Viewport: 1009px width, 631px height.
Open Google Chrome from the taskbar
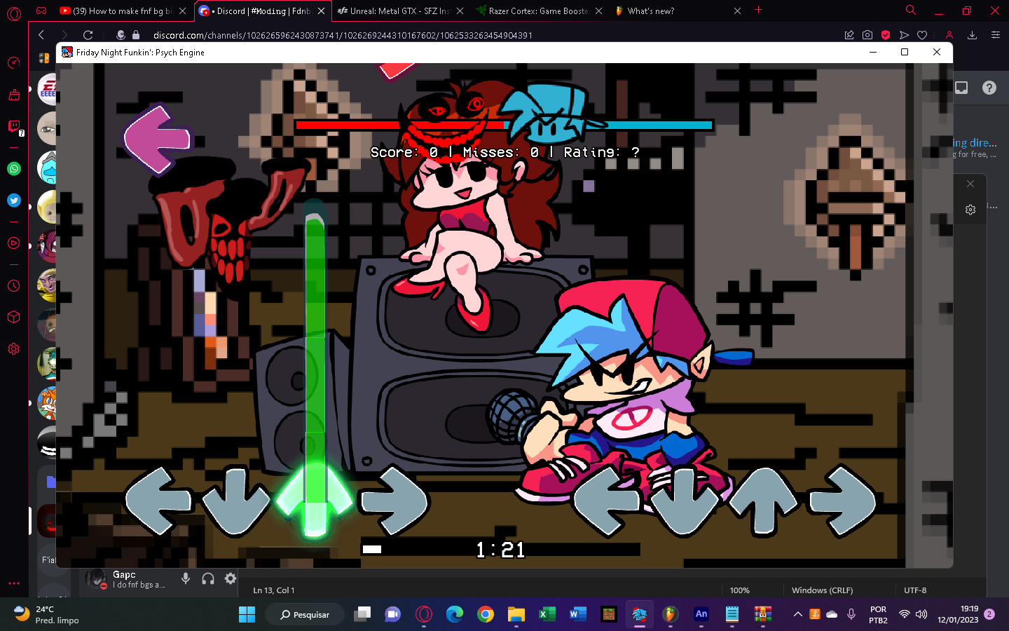click(x=485, y=614)
